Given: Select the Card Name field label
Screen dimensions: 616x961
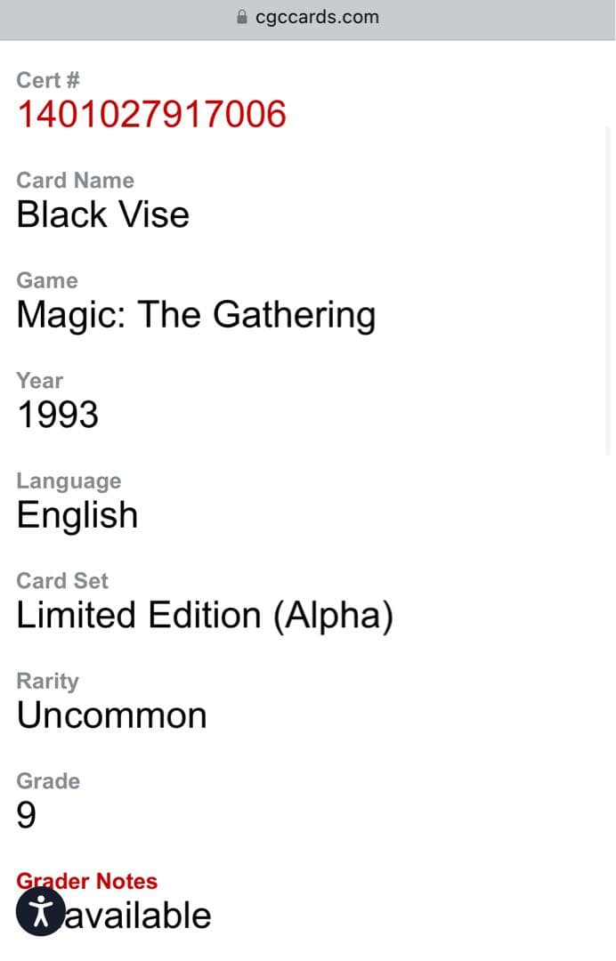Looking at the screenshot, I should click(76, 181).
